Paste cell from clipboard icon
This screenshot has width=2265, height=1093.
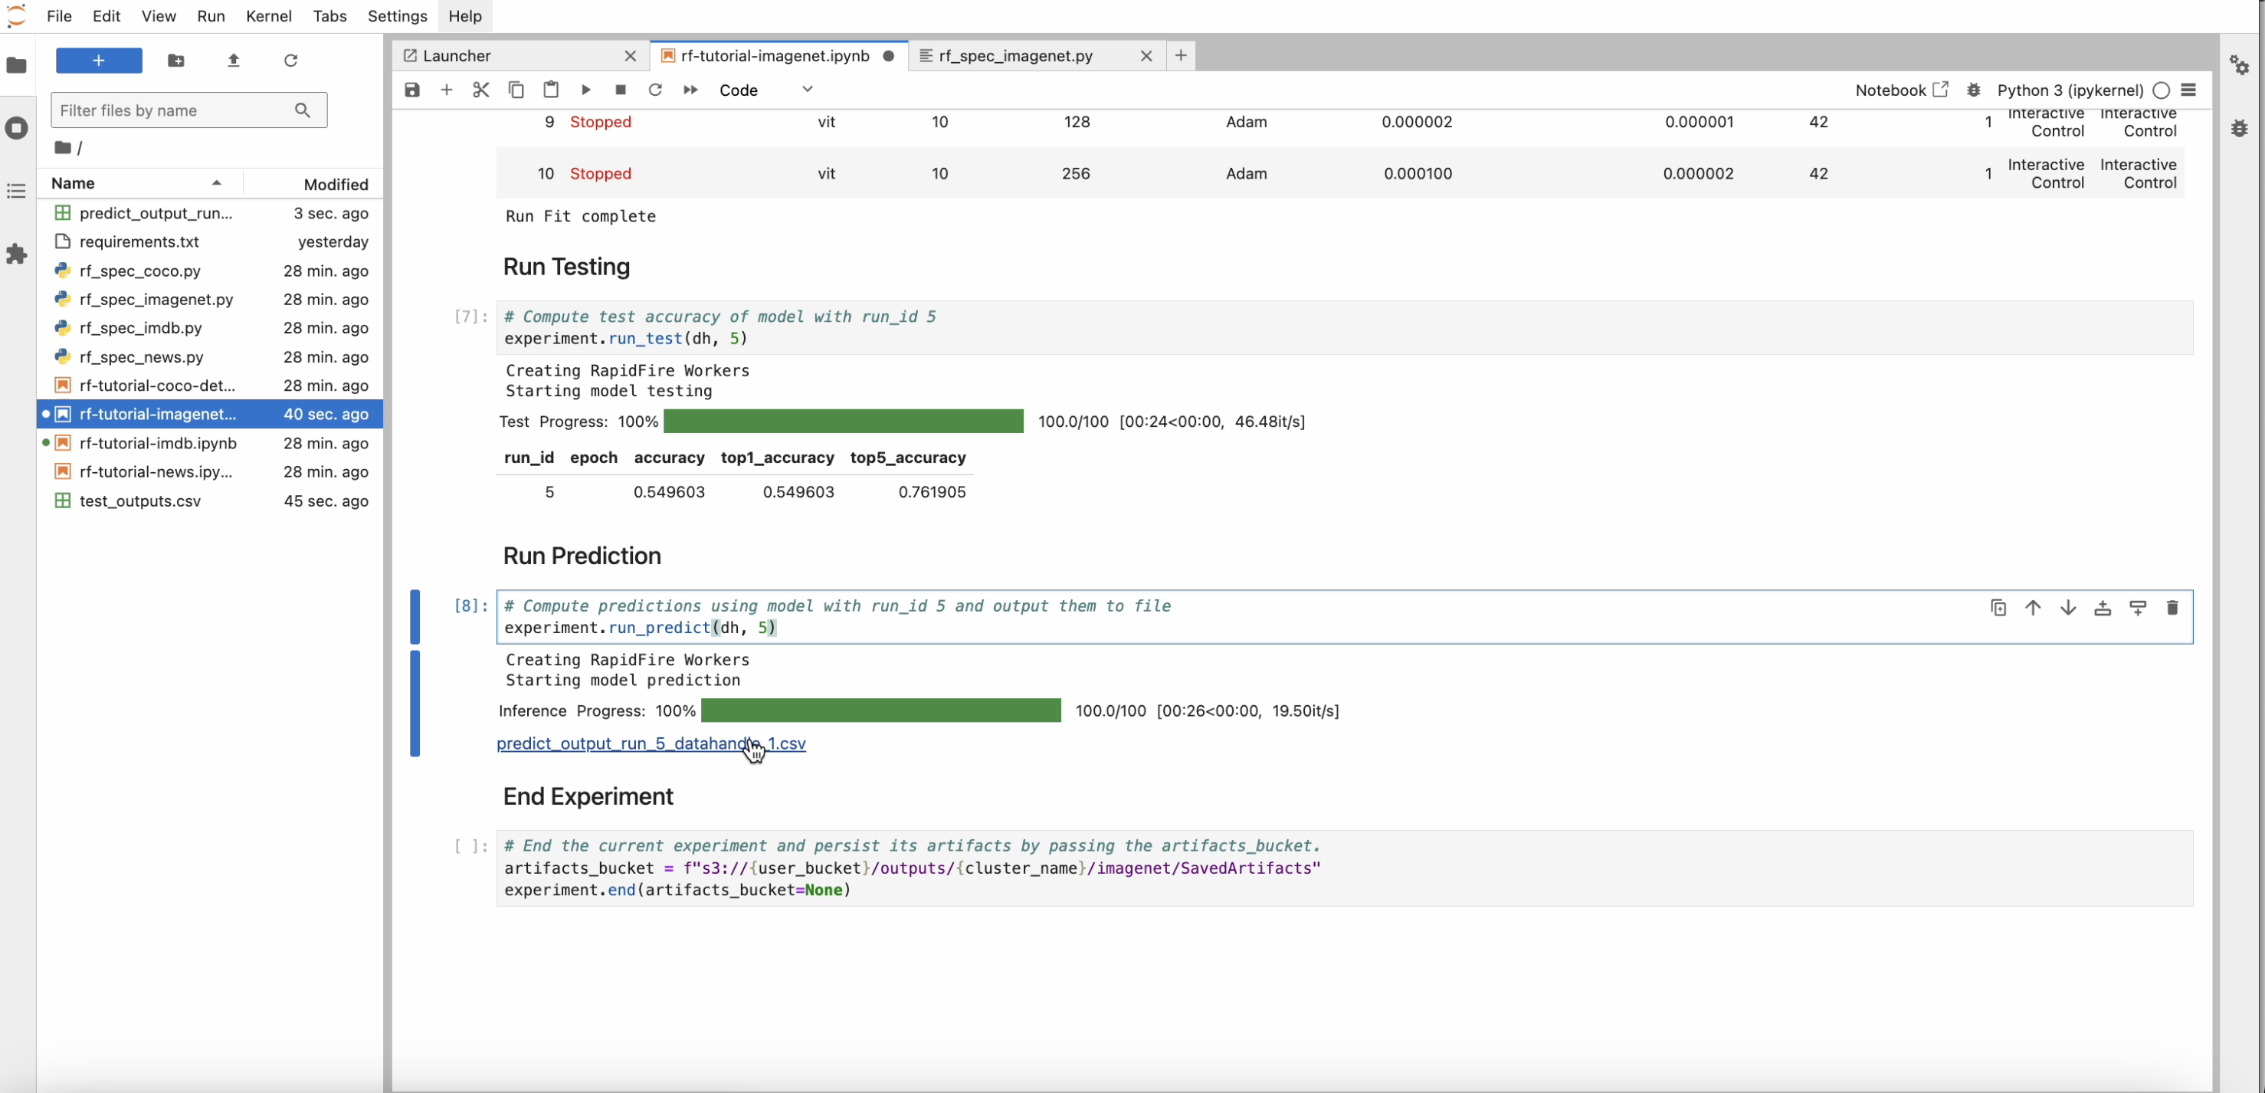pos(551,90)
